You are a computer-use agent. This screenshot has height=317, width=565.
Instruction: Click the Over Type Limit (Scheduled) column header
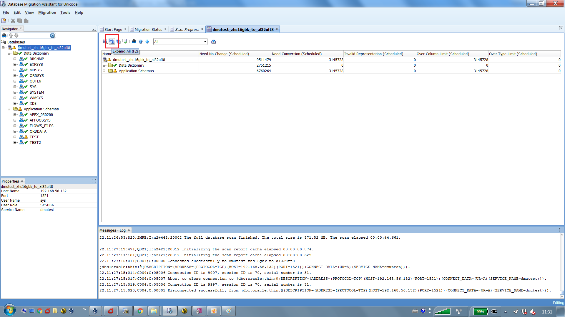524,54
